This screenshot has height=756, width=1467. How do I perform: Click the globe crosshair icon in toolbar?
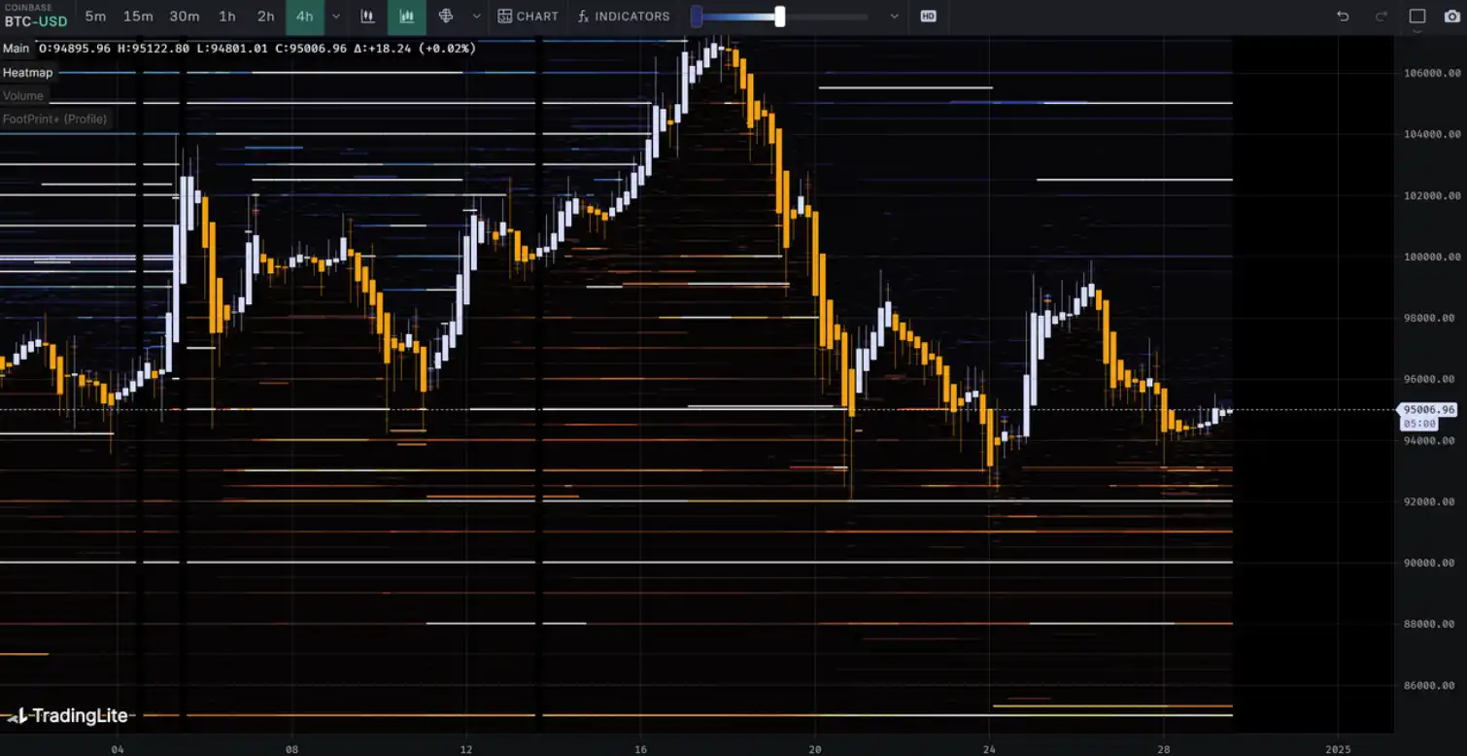point(446,17)
